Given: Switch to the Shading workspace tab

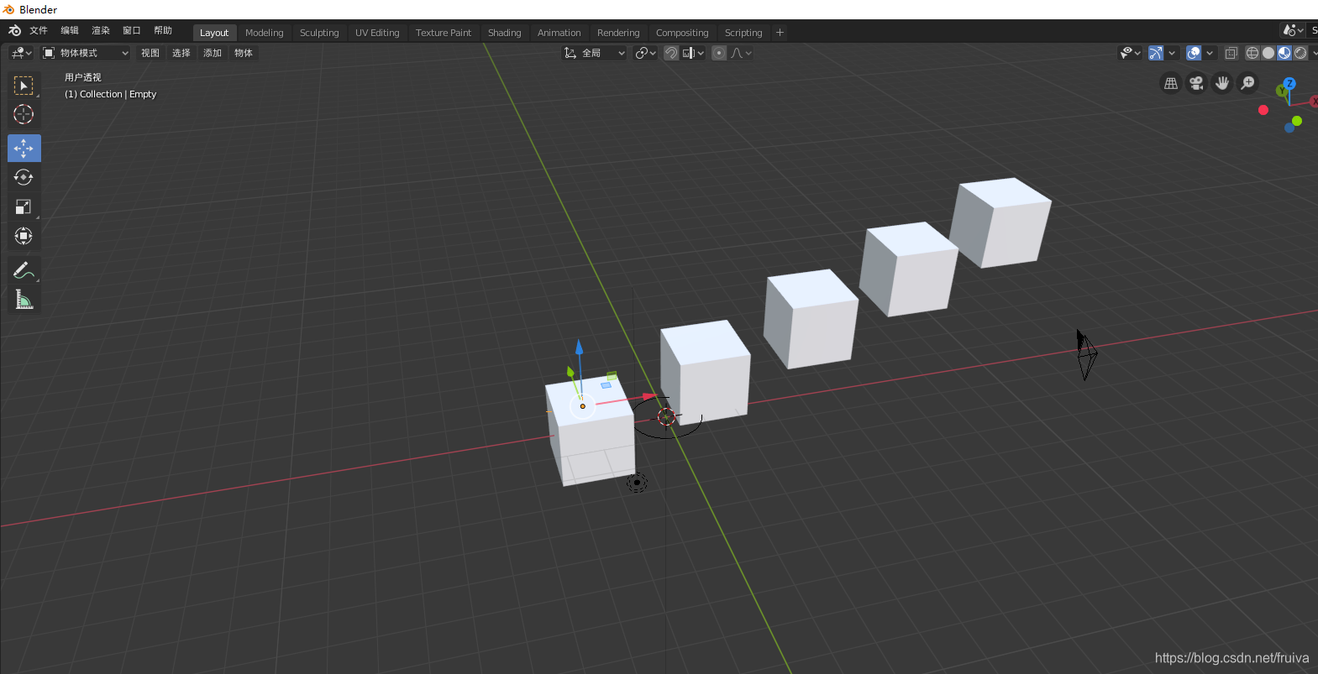Looking at the screenshot, I should tap(505, 33).
